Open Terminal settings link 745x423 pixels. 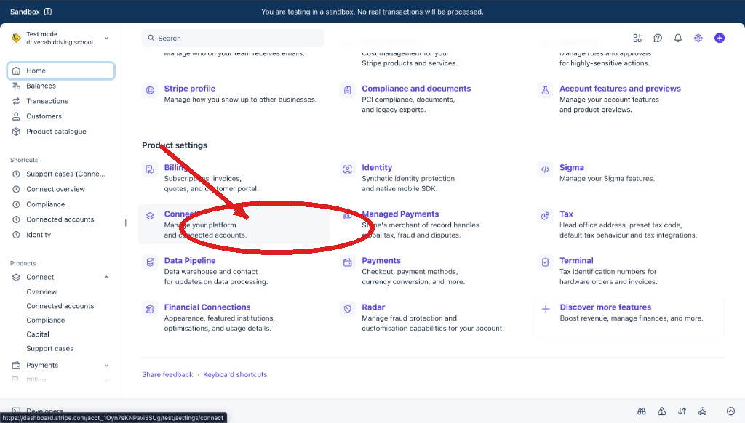576,260
